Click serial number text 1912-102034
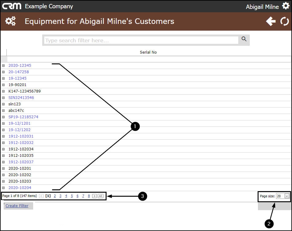The image size is (292, 231). [x=21, y=149]
